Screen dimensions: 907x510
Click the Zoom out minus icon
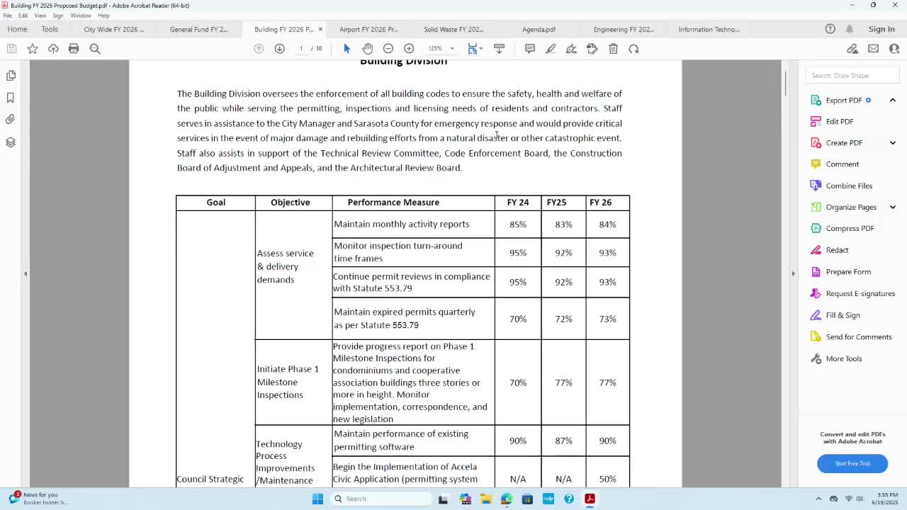(x=388, y=48)
